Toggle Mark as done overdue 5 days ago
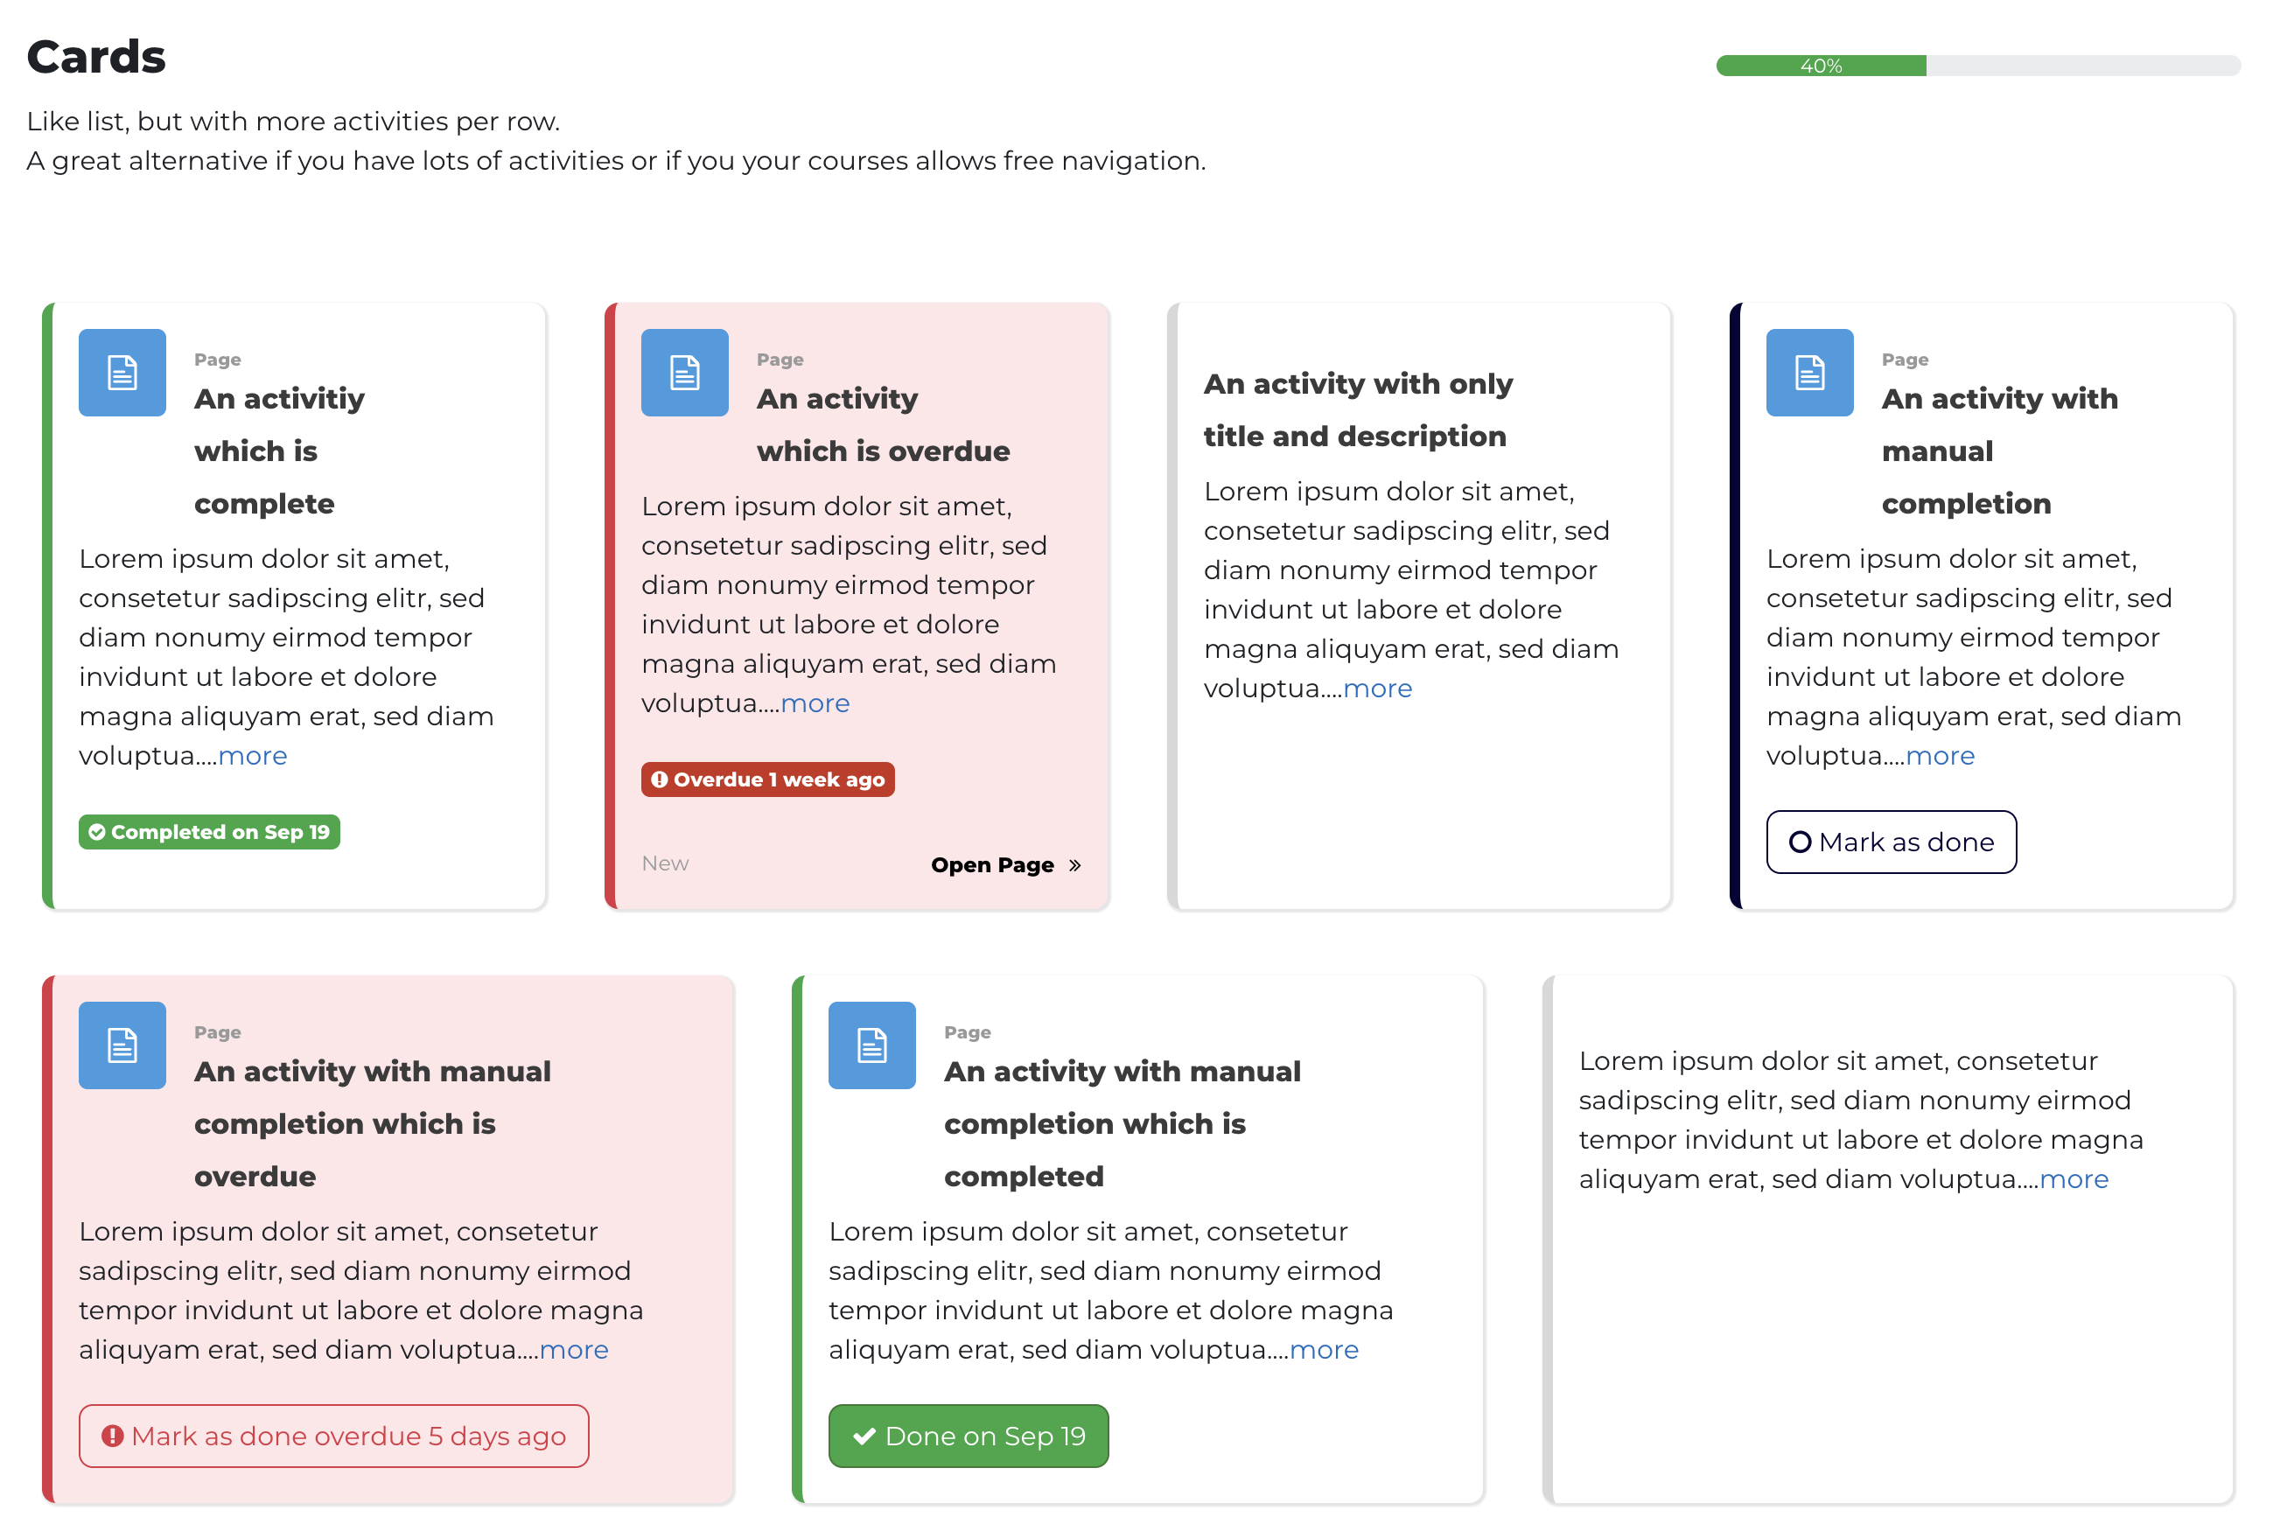 pyautogui.click(x=333, y=1436)
